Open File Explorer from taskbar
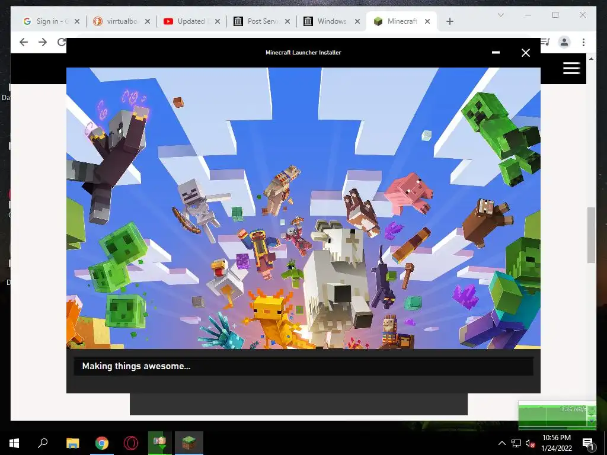607x455 pixels. 72,443
